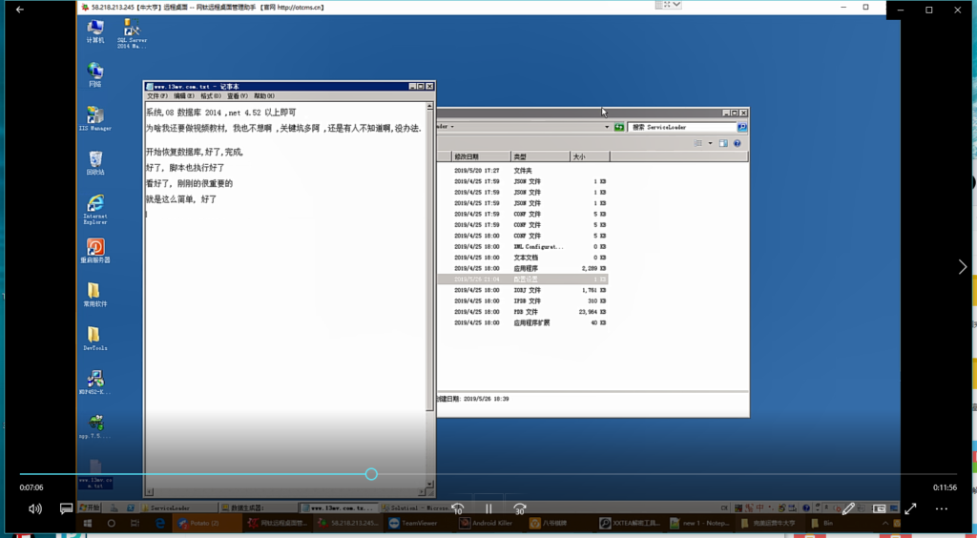Toggle the mini view player mode
The image size is (977, 538).
point(880,509)
